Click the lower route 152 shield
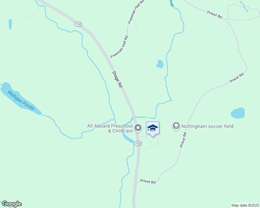Viewport: 260px width, 208px height. [138, 144]
